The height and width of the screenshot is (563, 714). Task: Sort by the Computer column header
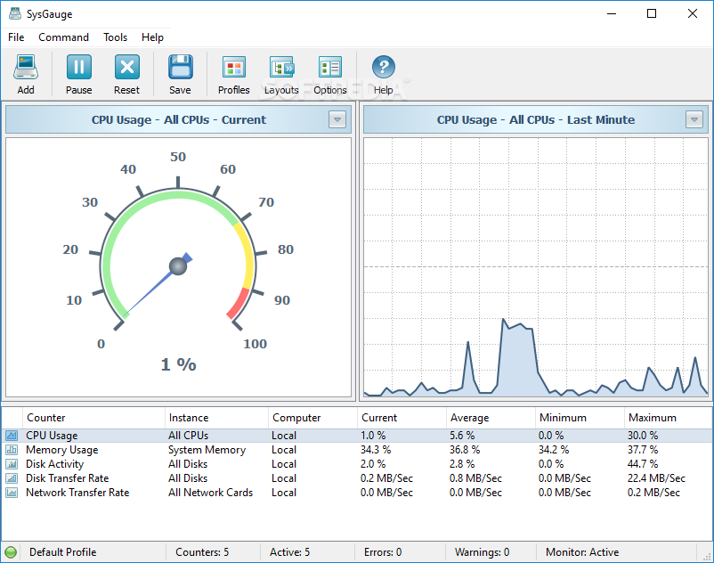[x=312, y=418]
